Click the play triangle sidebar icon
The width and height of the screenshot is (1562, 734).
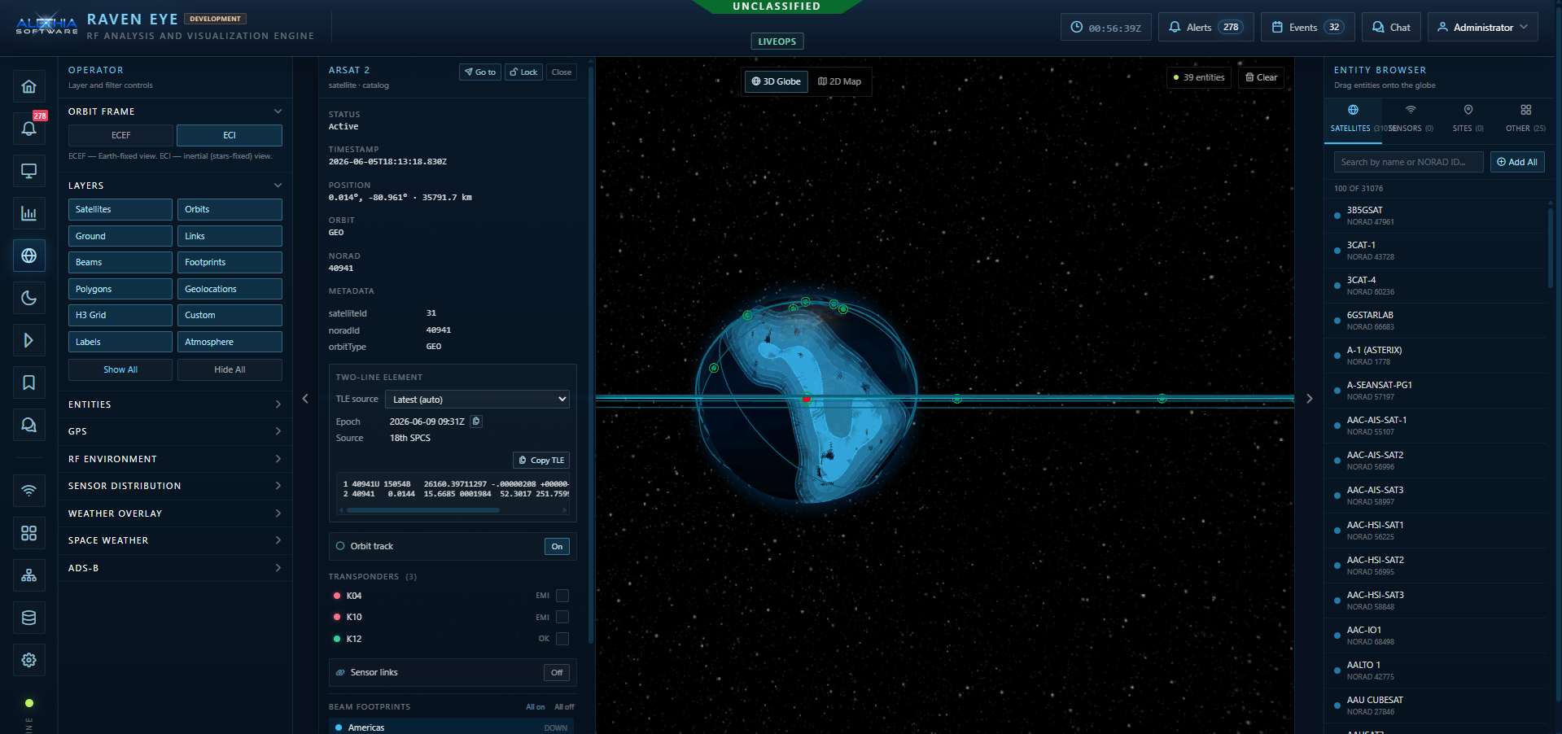click(x=28, y=340)
